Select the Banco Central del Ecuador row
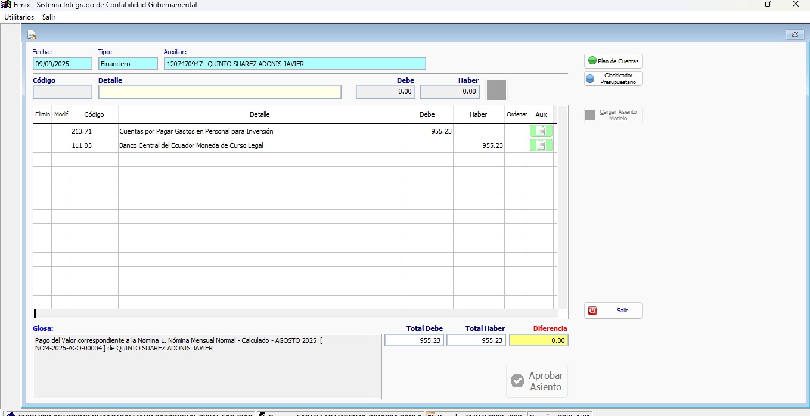The height and width of the screenshot is (416, 810). pyautogui.click(x=259, y=145)
